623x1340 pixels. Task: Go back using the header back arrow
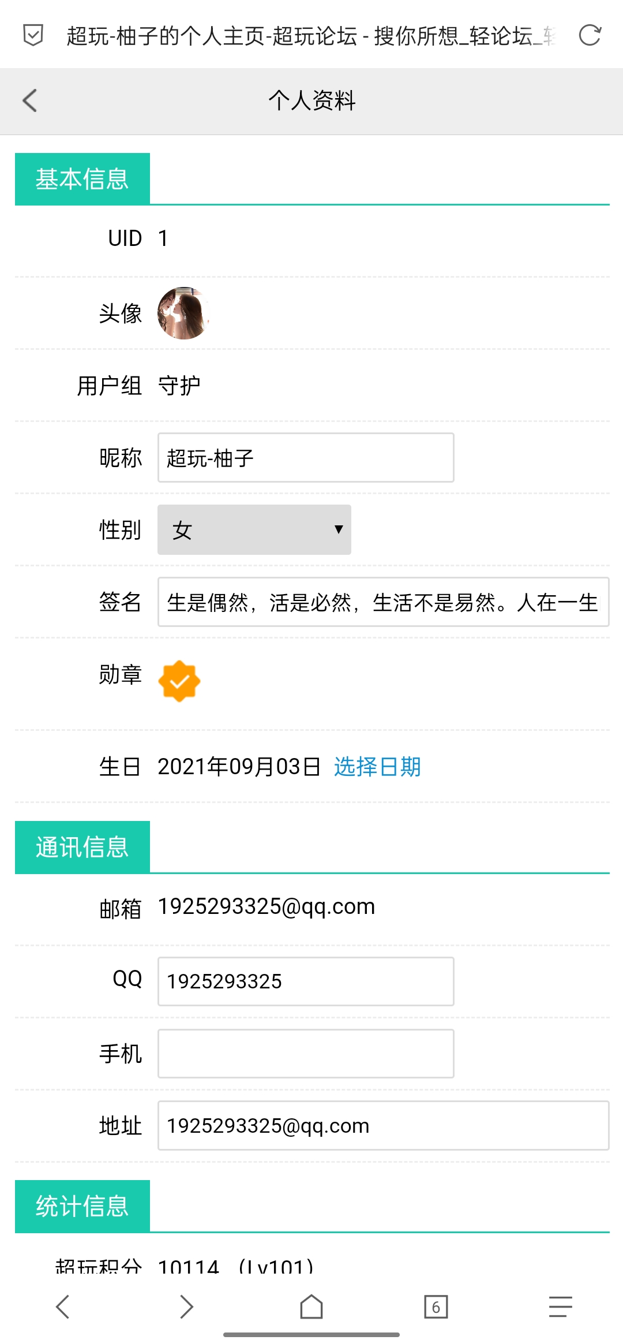[x=30, y=100]
